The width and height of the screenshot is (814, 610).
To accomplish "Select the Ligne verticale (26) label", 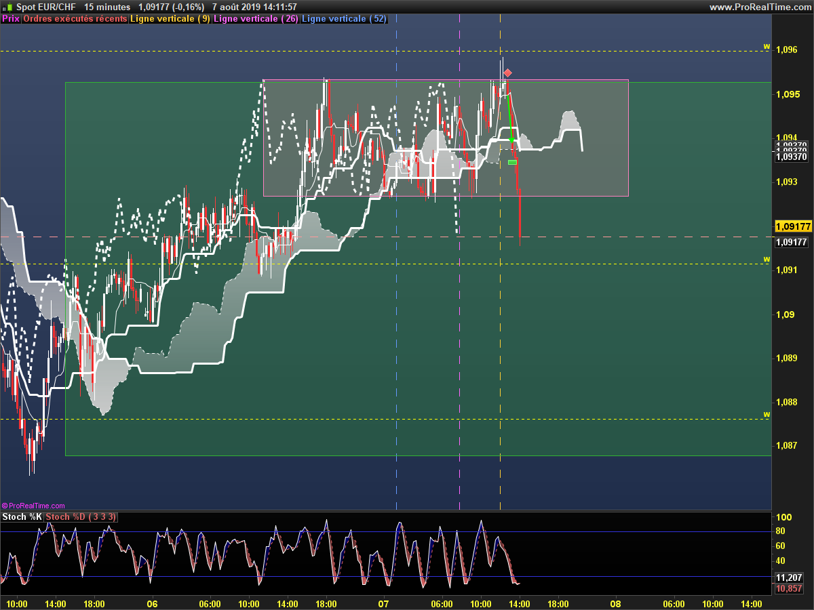I will pyautogui.click(x=256, y=19).
